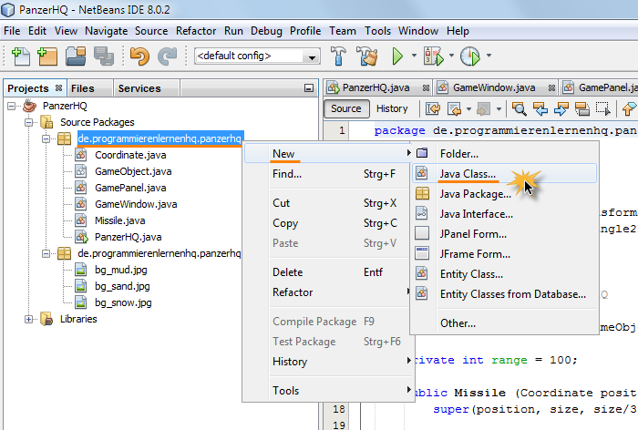Screen dimensions: 638x430
Task: Open the Run Project dropdown arrow
Action: point(414,56)
